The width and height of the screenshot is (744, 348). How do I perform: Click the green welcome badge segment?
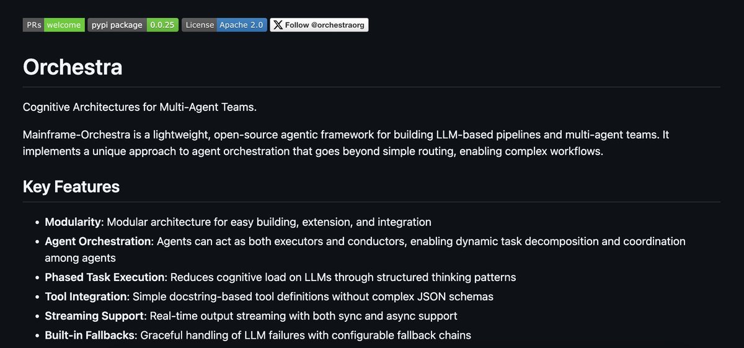coord(64,25)
